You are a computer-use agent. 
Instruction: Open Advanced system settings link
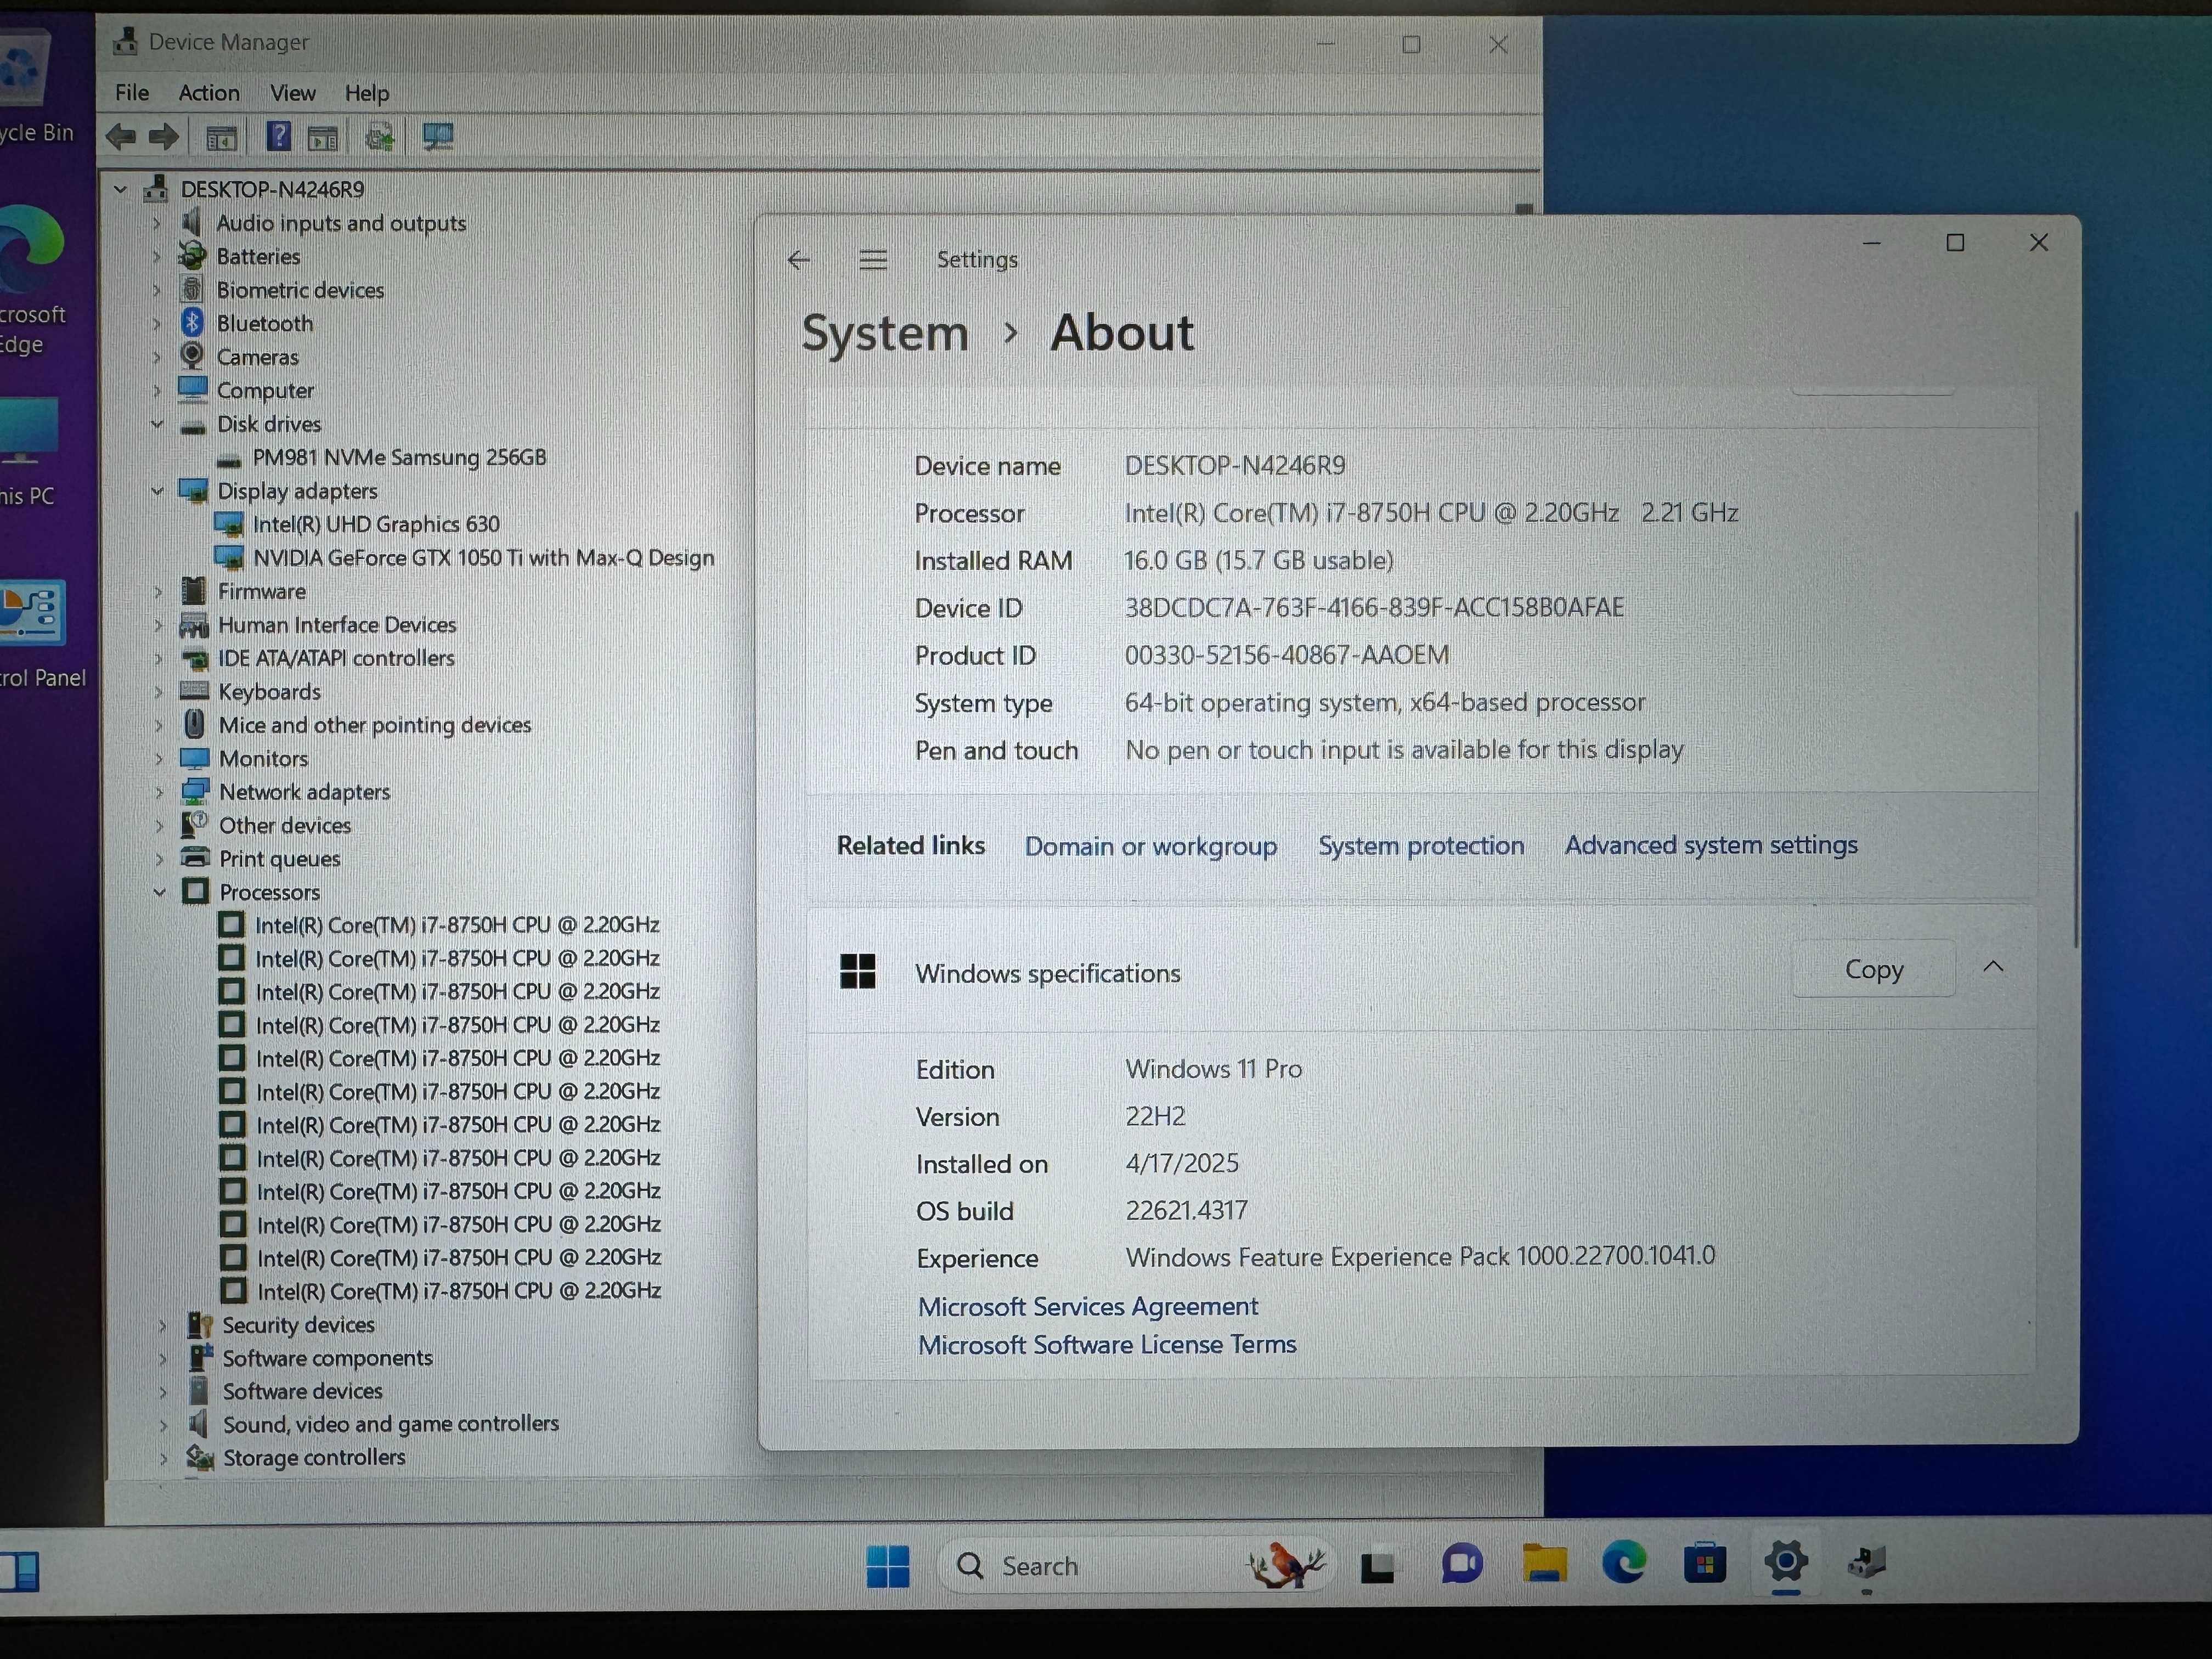1711,845
